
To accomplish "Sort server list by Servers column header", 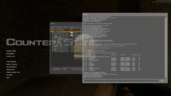I will click(x=61, y=30).
